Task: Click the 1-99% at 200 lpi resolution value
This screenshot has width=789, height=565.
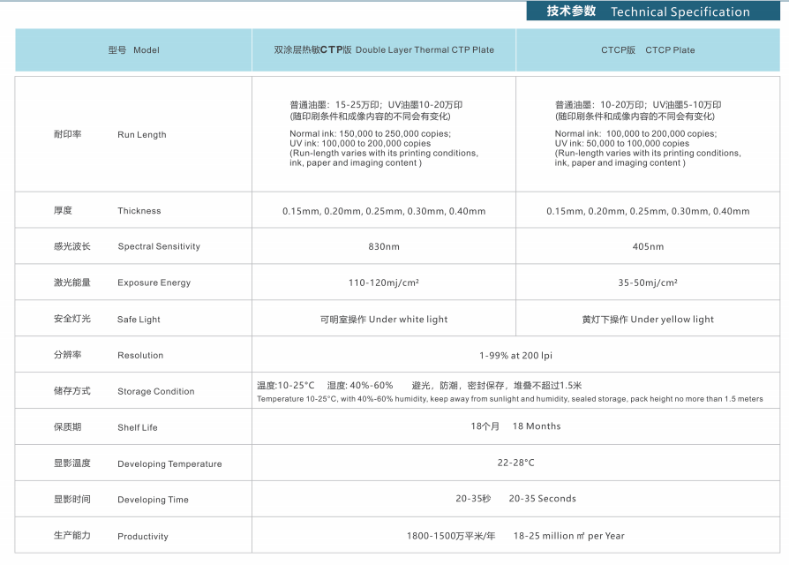Action: (515, 356)
